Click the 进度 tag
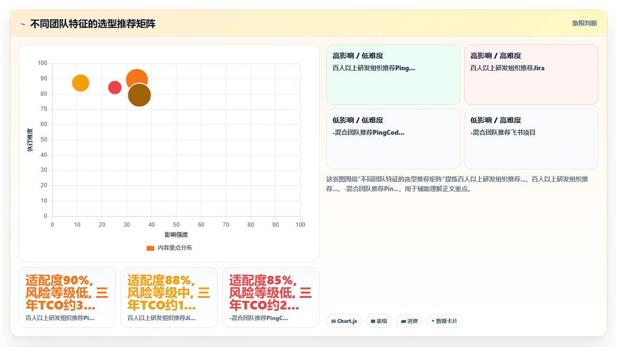 coord(409,321)
